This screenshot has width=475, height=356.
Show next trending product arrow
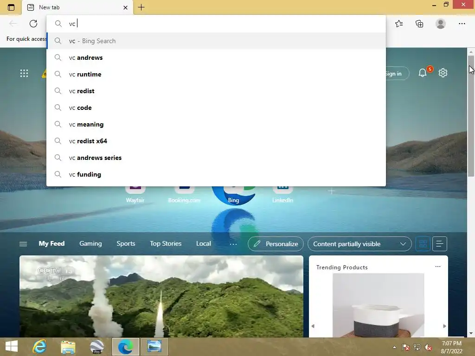[x=444, y=326]
